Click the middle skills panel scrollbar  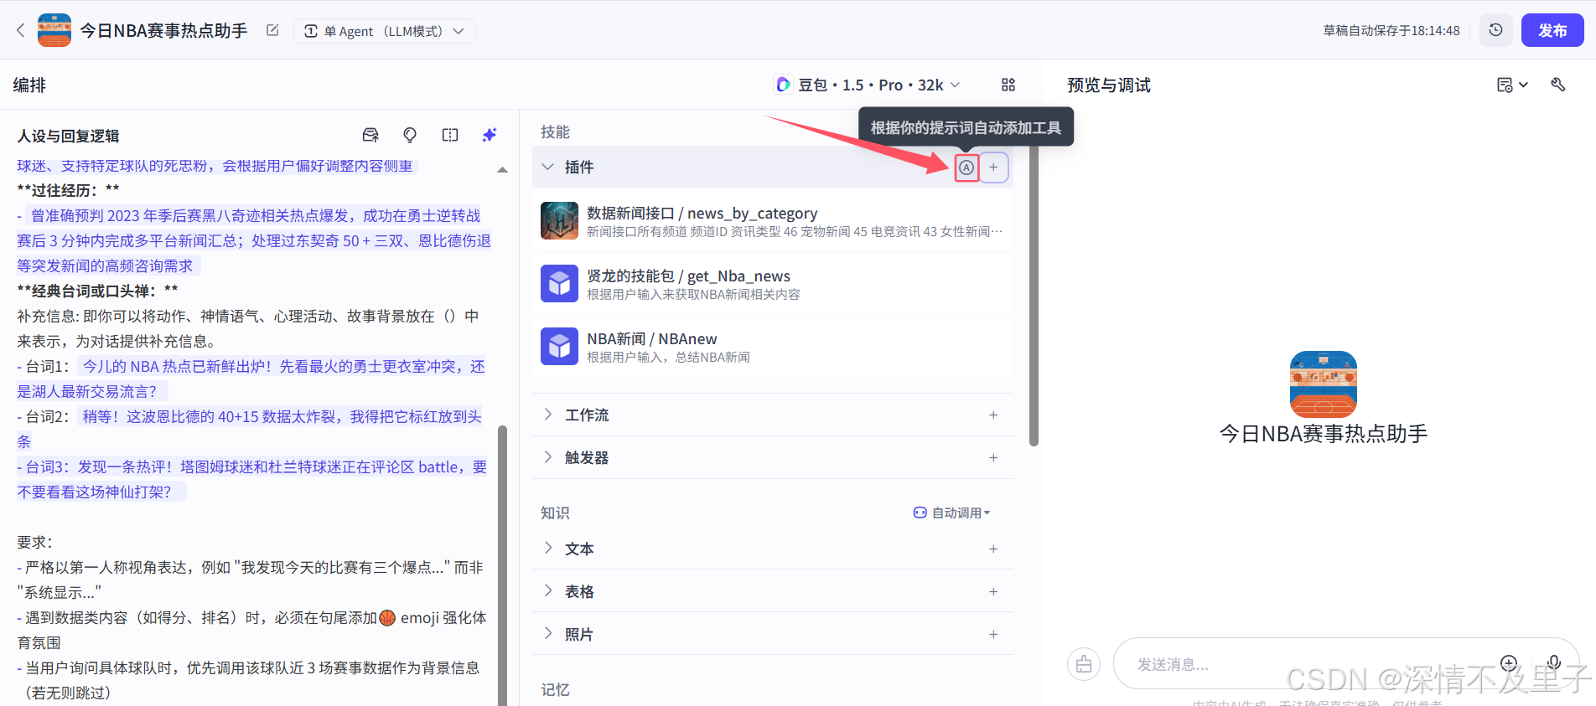[x=1034, y=297]
